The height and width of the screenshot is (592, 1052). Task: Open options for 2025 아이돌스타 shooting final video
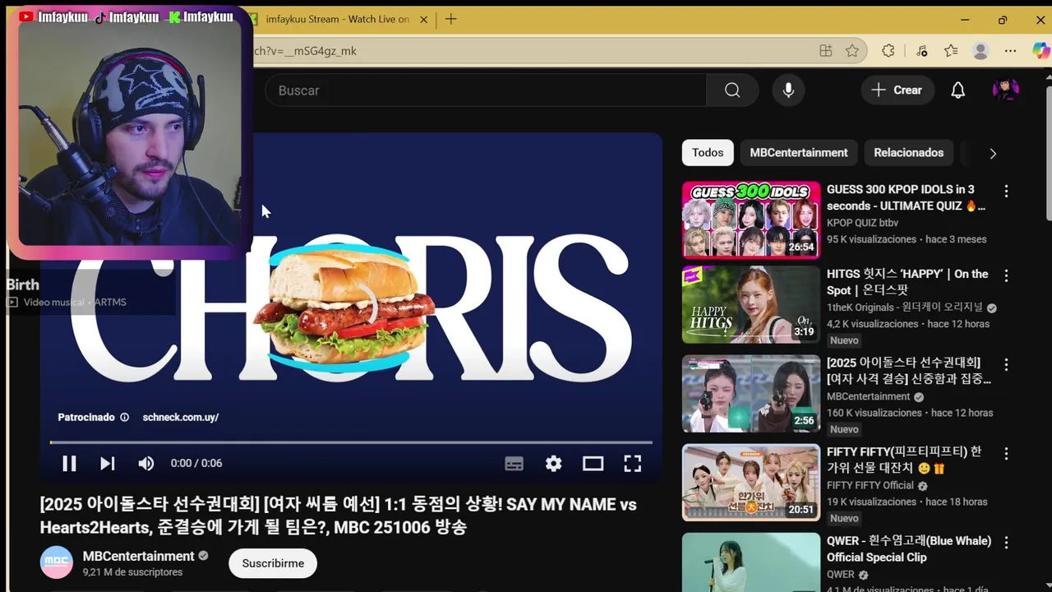1006,364
